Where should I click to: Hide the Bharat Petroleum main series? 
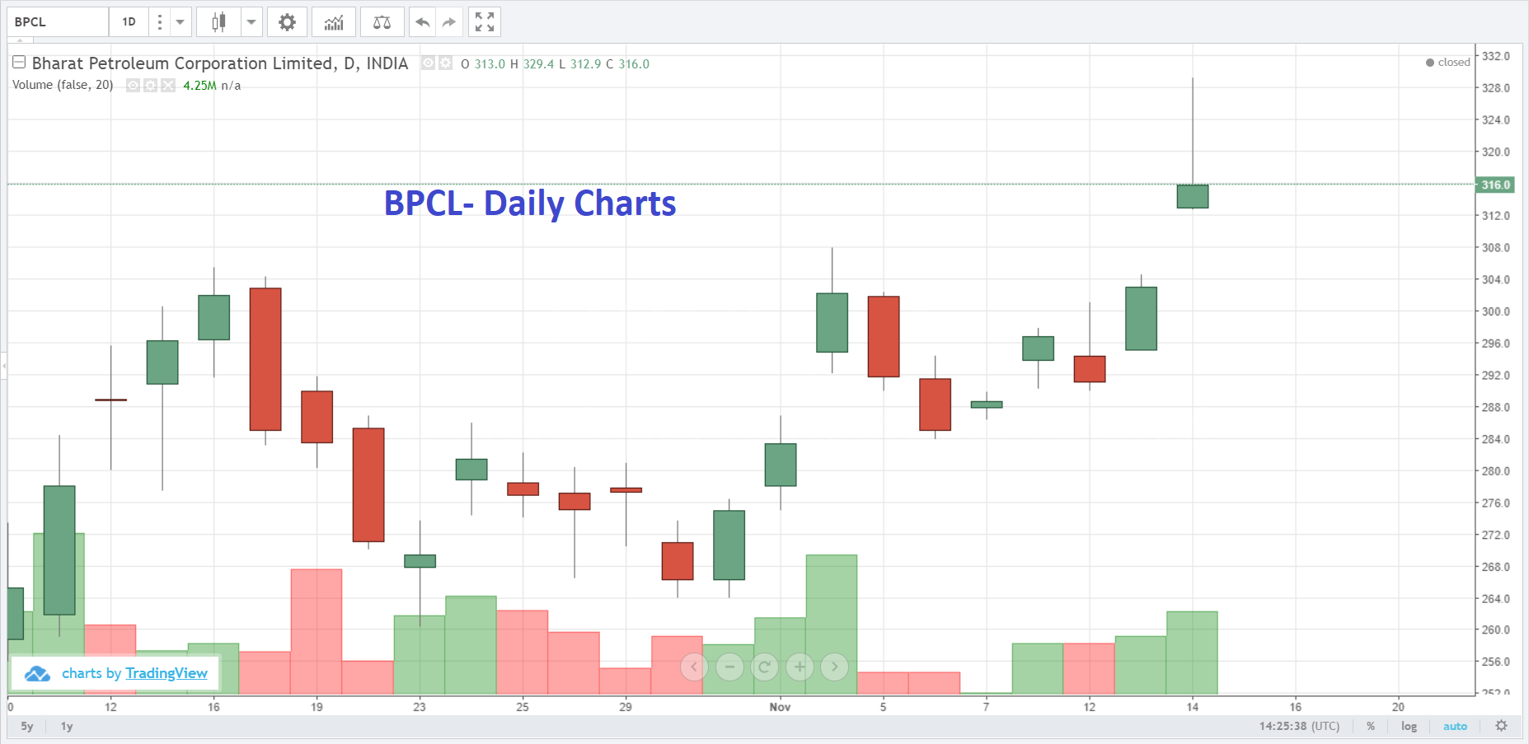click(429, 63)
